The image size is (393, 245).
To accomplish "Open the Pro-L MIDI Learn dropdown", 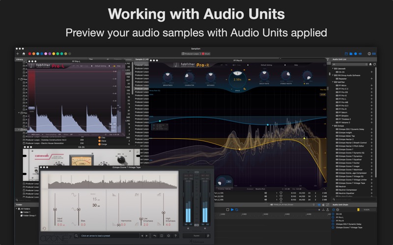I will pos(37,134).
